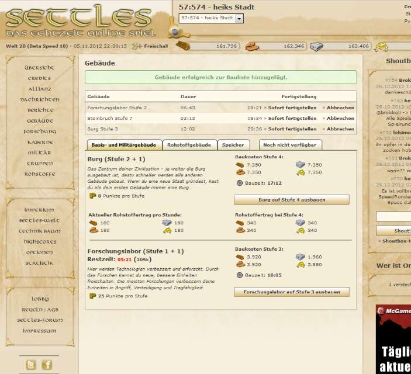The height and width of the screenshot is (374, 411).
Task: Click the Twitter icon in the sidebar
Action: point(31,365)
